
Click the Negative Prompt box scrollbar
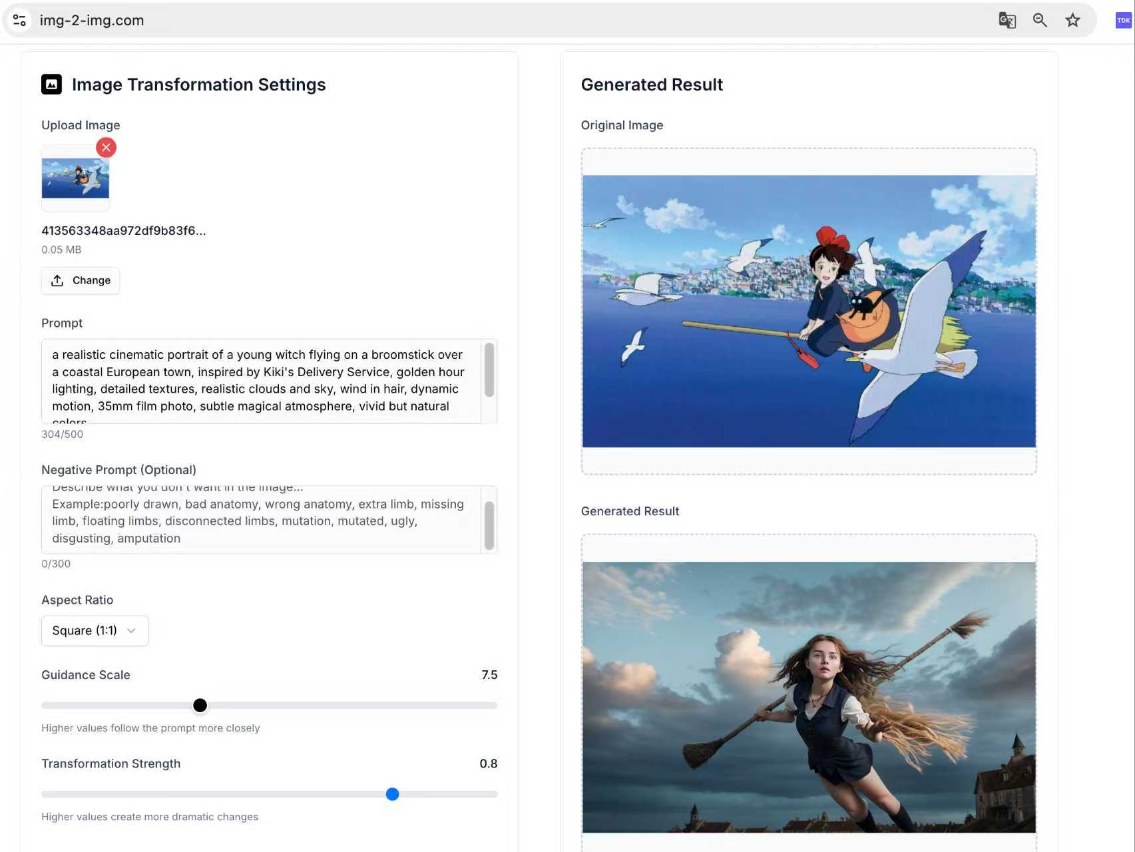tap(489, 525)
